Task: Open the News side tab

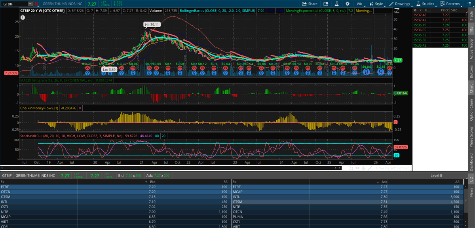Action: 471,192
